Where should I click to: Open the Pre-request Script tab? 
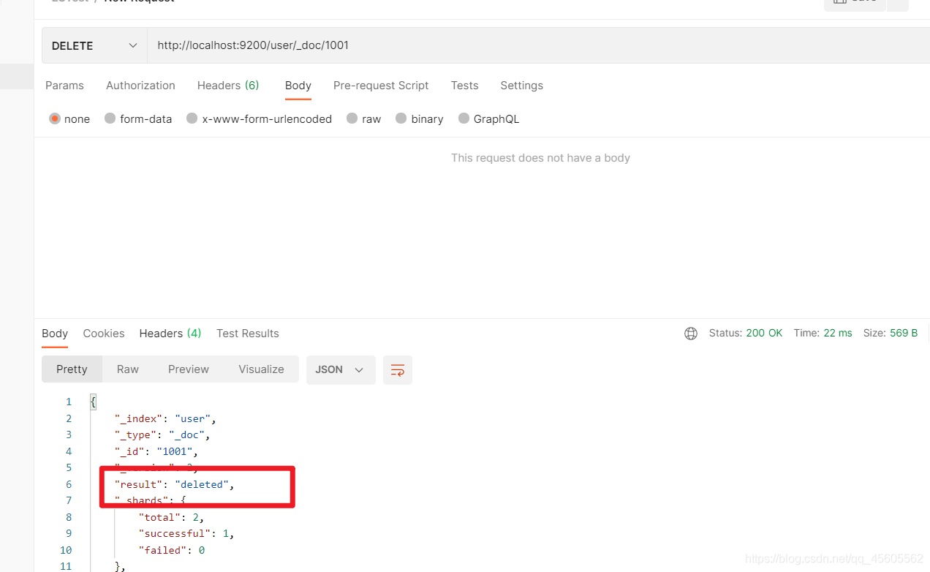tap(381, 86)
